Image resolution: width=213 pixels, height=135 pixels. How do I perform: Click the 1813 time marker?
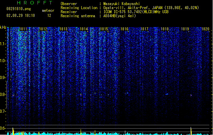pyautogui.click(x=63, y=29)
